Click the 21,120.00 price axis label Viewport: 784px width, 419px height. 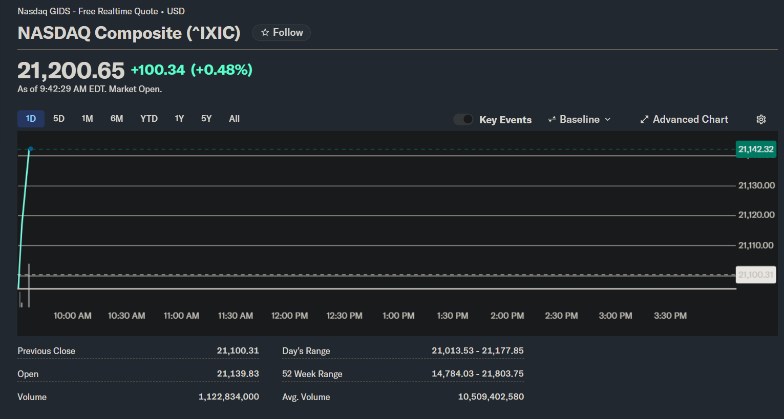756,215
